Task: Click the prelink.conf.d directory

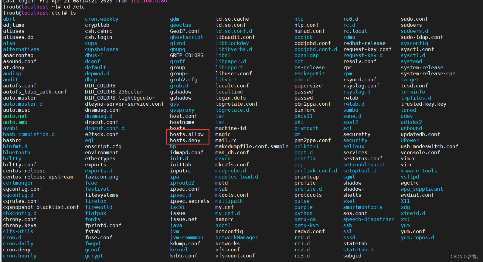Action: 316,171
